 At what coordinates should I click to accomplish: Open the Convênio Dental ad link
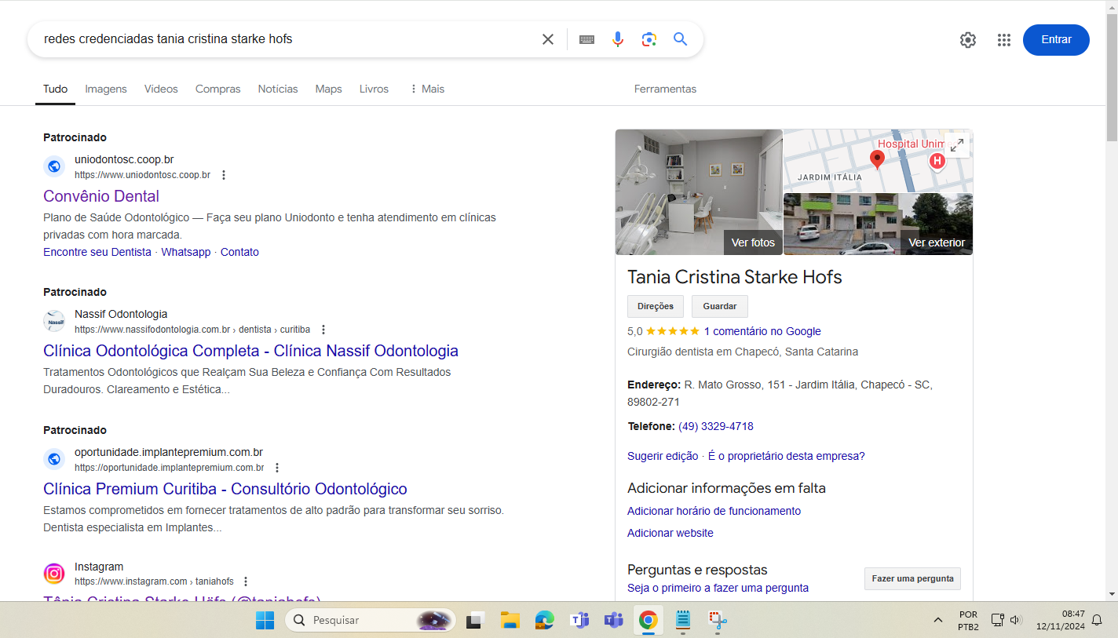[101, 196]
